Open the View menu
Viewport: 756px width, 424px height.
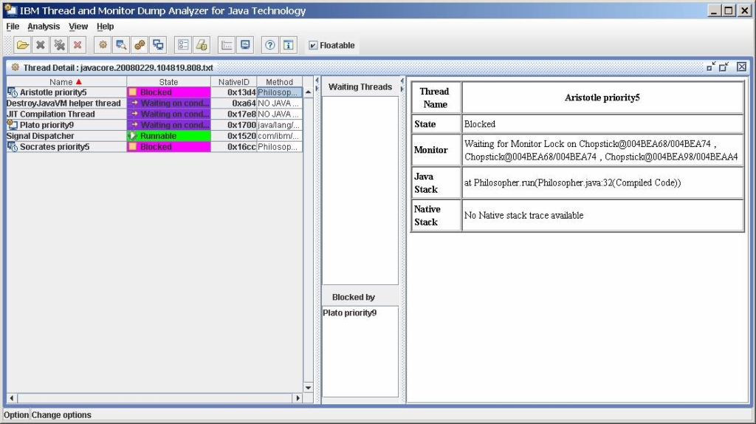click(78, 27)
